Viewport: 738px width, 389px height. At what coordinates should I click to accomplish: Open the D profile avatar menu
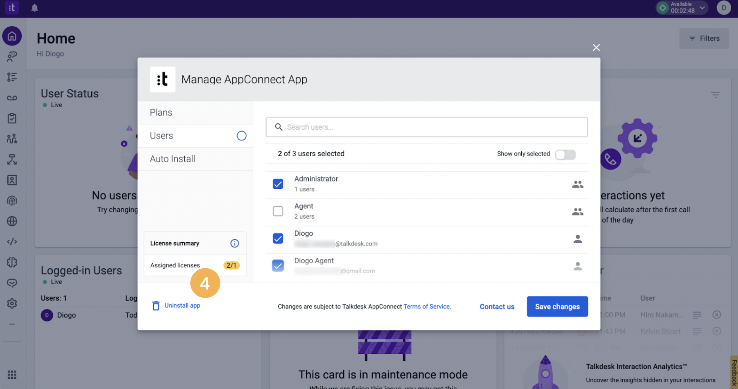point(724,8)
